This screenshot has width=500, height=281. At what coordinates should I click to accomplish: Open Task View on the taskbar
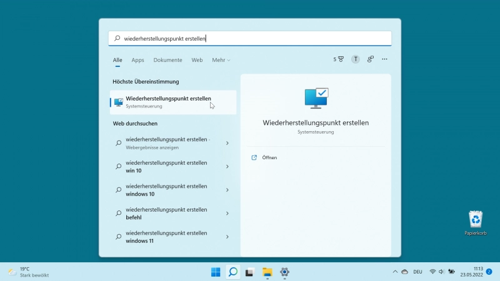(249, 272)
